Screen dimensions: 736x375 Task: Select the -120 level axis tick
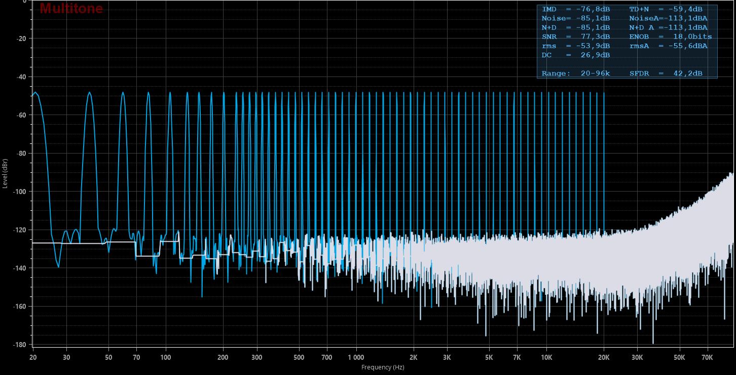(20, 230)
